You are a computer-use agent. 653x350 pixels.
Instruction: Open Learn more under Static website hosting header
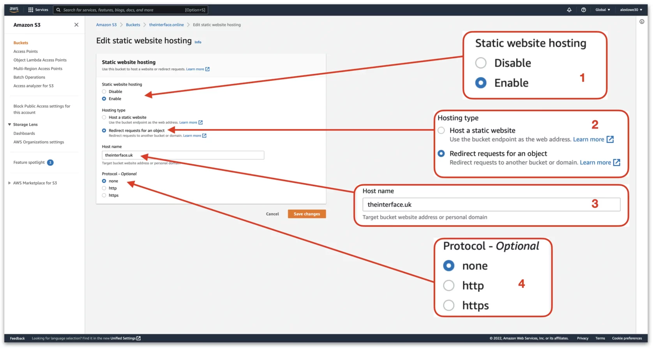pyautogui.click(x=198, y=69)
